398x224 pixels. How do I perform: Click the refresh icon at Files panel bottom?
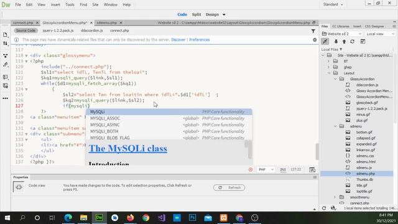[x=324, y=208]
